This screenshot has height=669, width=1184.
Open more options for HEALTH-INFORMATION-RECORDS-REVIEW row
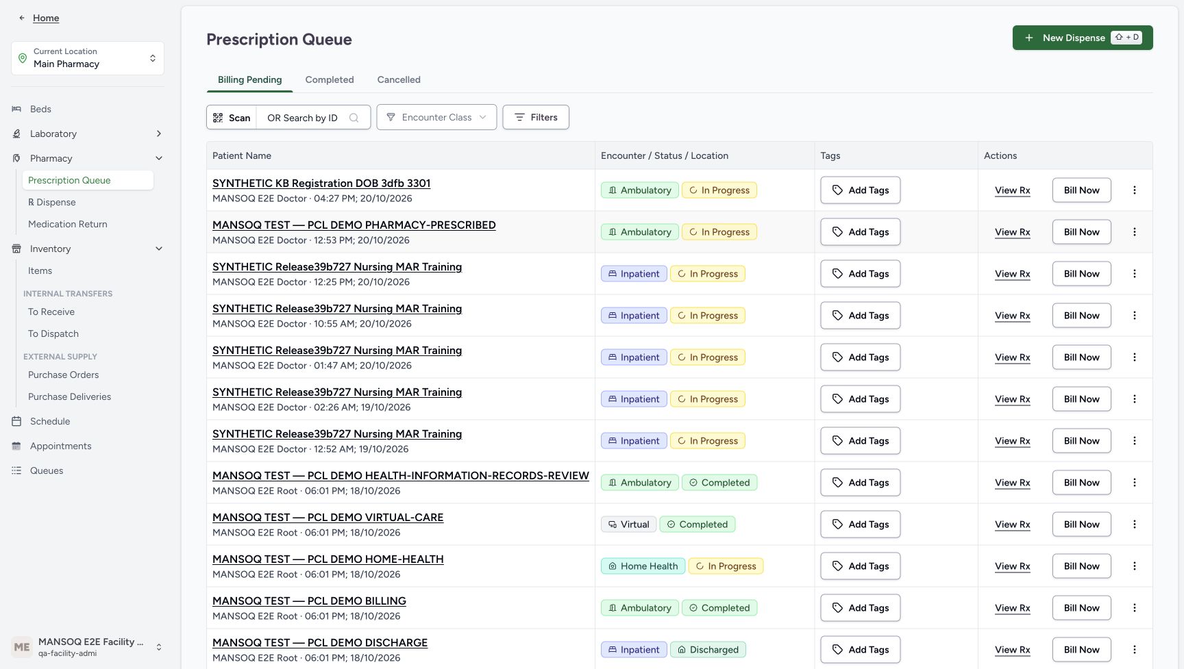point(1135,483)
